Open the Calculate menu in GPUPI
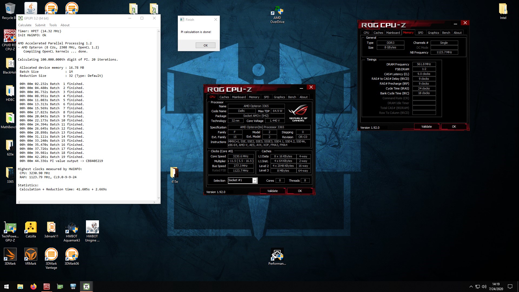 [x=25, y=25]
